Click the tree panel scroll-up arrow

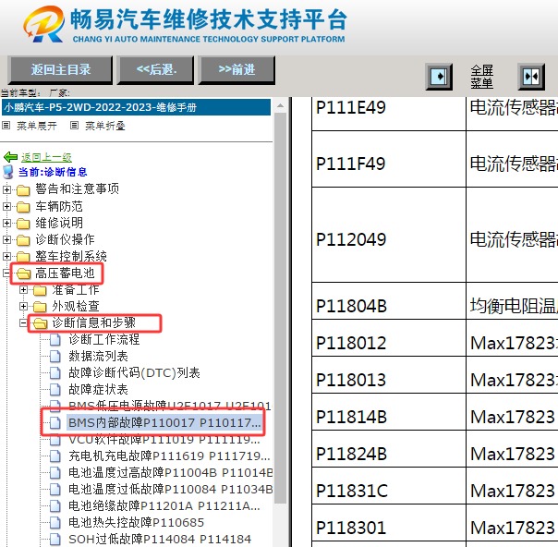(281, 105)
